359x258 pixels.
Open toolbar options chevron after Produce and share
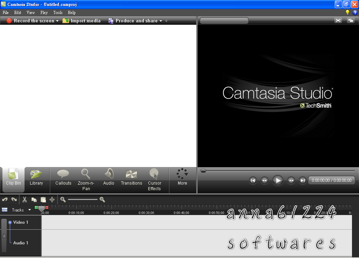167,21
